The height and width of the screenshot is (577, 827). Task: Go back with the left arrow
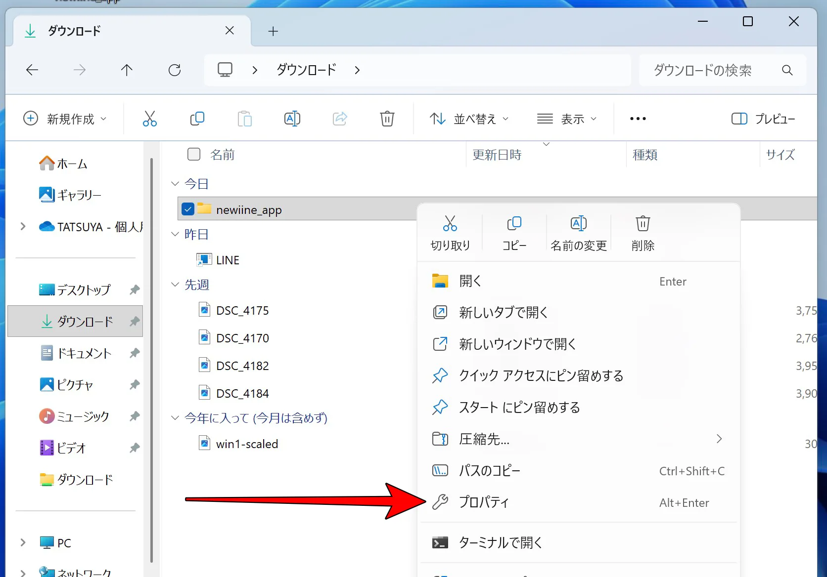pyautogui.click(x=32, y=70)
